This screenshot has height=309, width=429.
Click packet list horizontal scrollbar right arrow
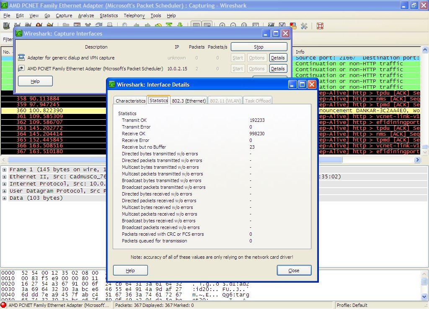417,160
